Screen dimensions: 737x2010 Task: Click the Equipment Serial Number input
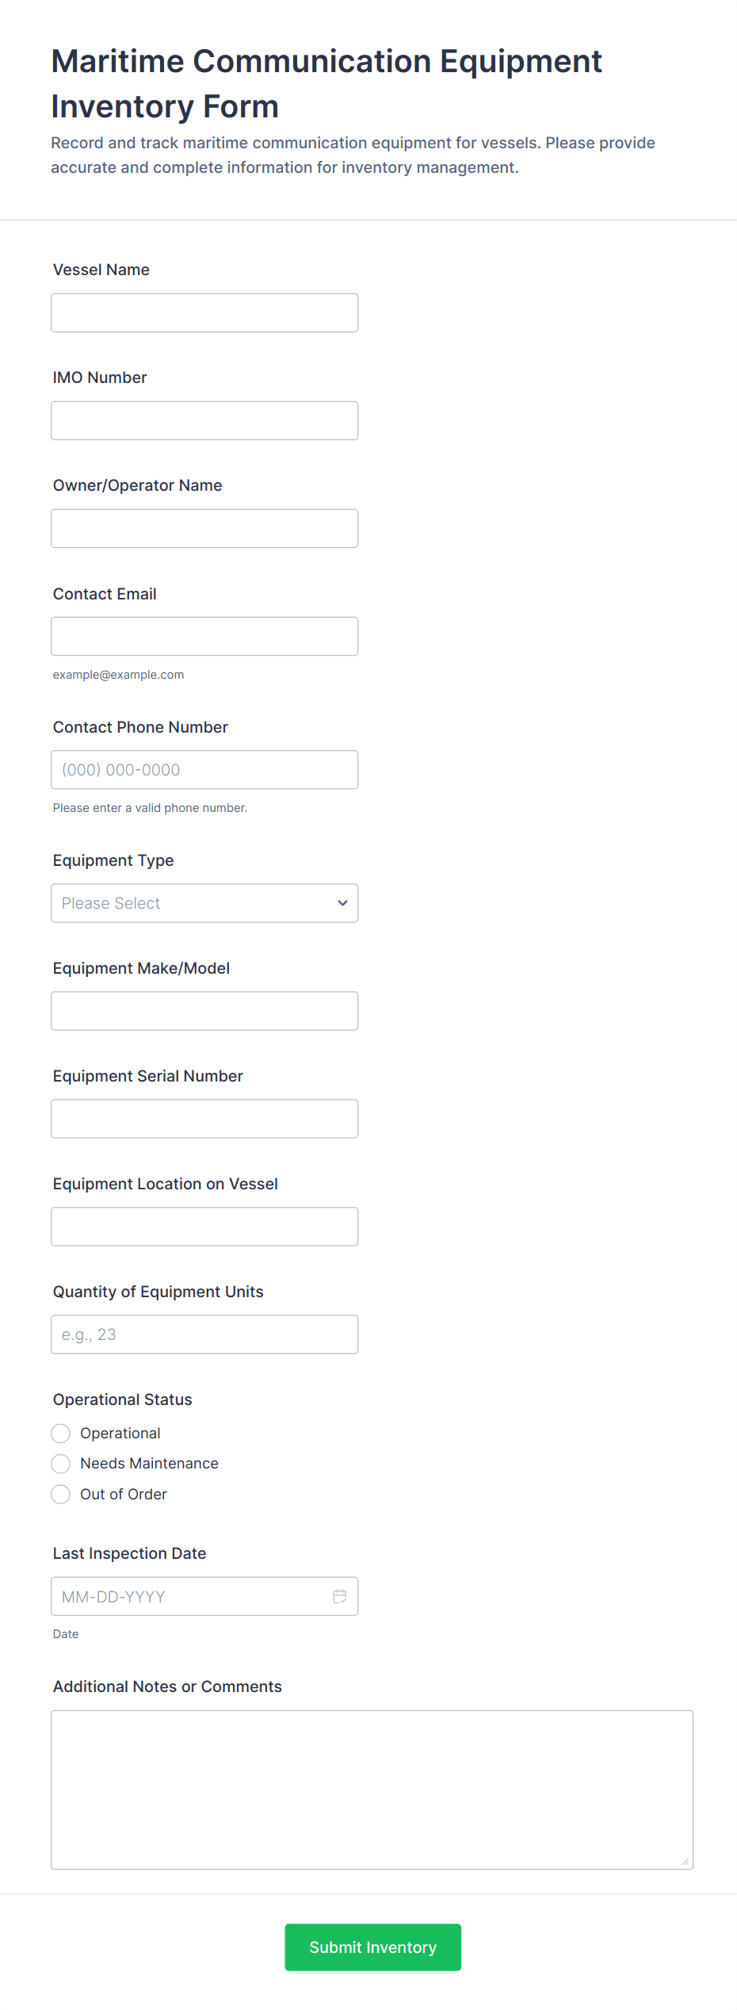click(x=204, y=1119)
